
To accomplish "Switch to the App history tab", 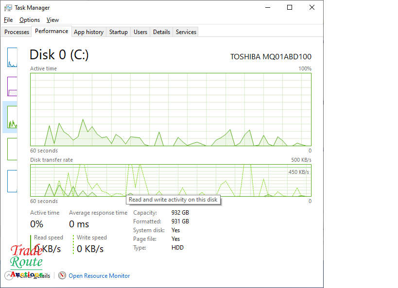I will pyautogui.click(x=88, y=32).
